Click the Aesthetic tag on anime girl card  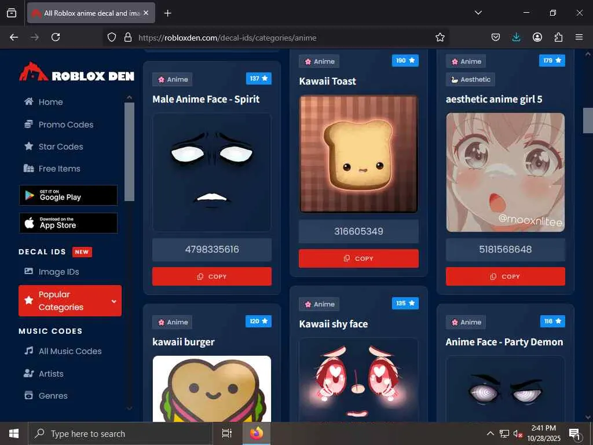tap(470, 79)
